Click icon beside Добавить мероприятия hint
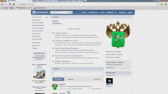This screenshot has width=168, height=94. click(53, 61)
